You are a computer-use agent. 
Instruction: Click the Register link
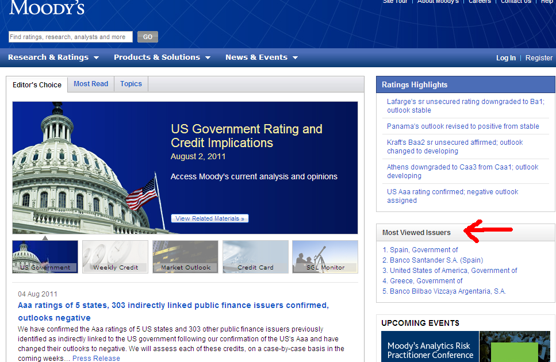(x=539, y=58)
